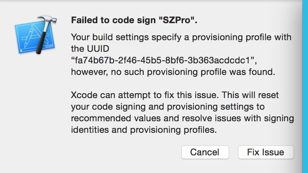Click 'however, no such provisioning profile' line

tap(173, 72)
